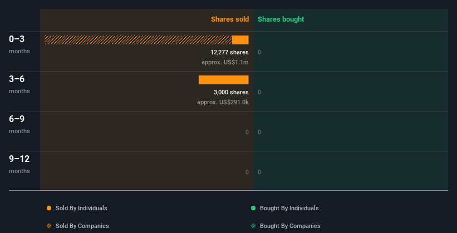The width and height of the screenshot is (457, 233).
Task: Click 'Bought By Individuals' legend label
Action: [x=289, y=208]
